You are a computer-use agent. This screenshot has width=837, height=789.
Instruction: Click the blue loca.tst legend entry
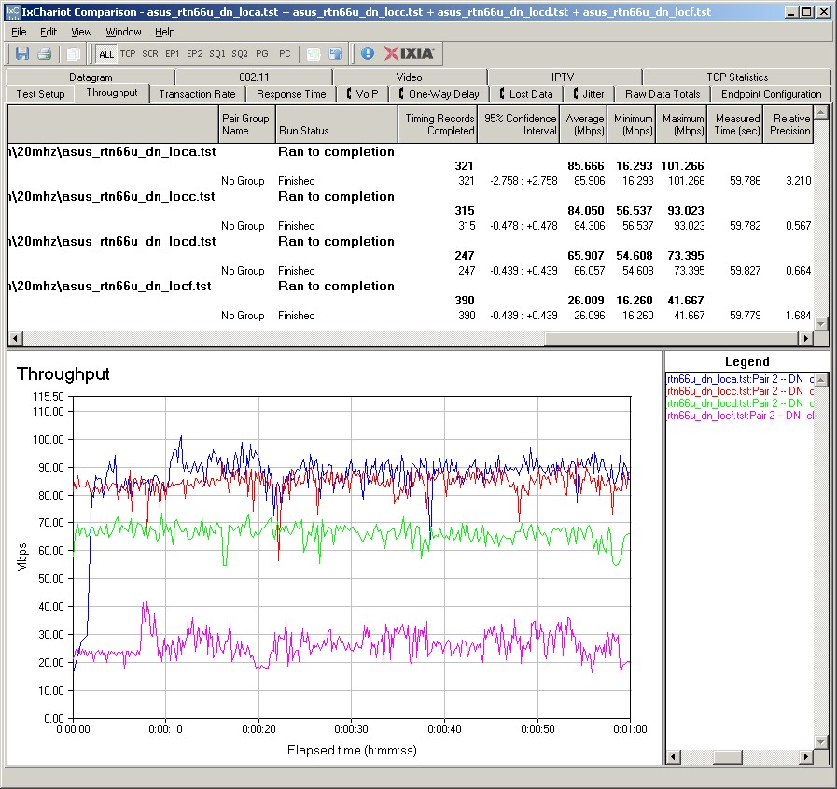[x=740, y=379]
